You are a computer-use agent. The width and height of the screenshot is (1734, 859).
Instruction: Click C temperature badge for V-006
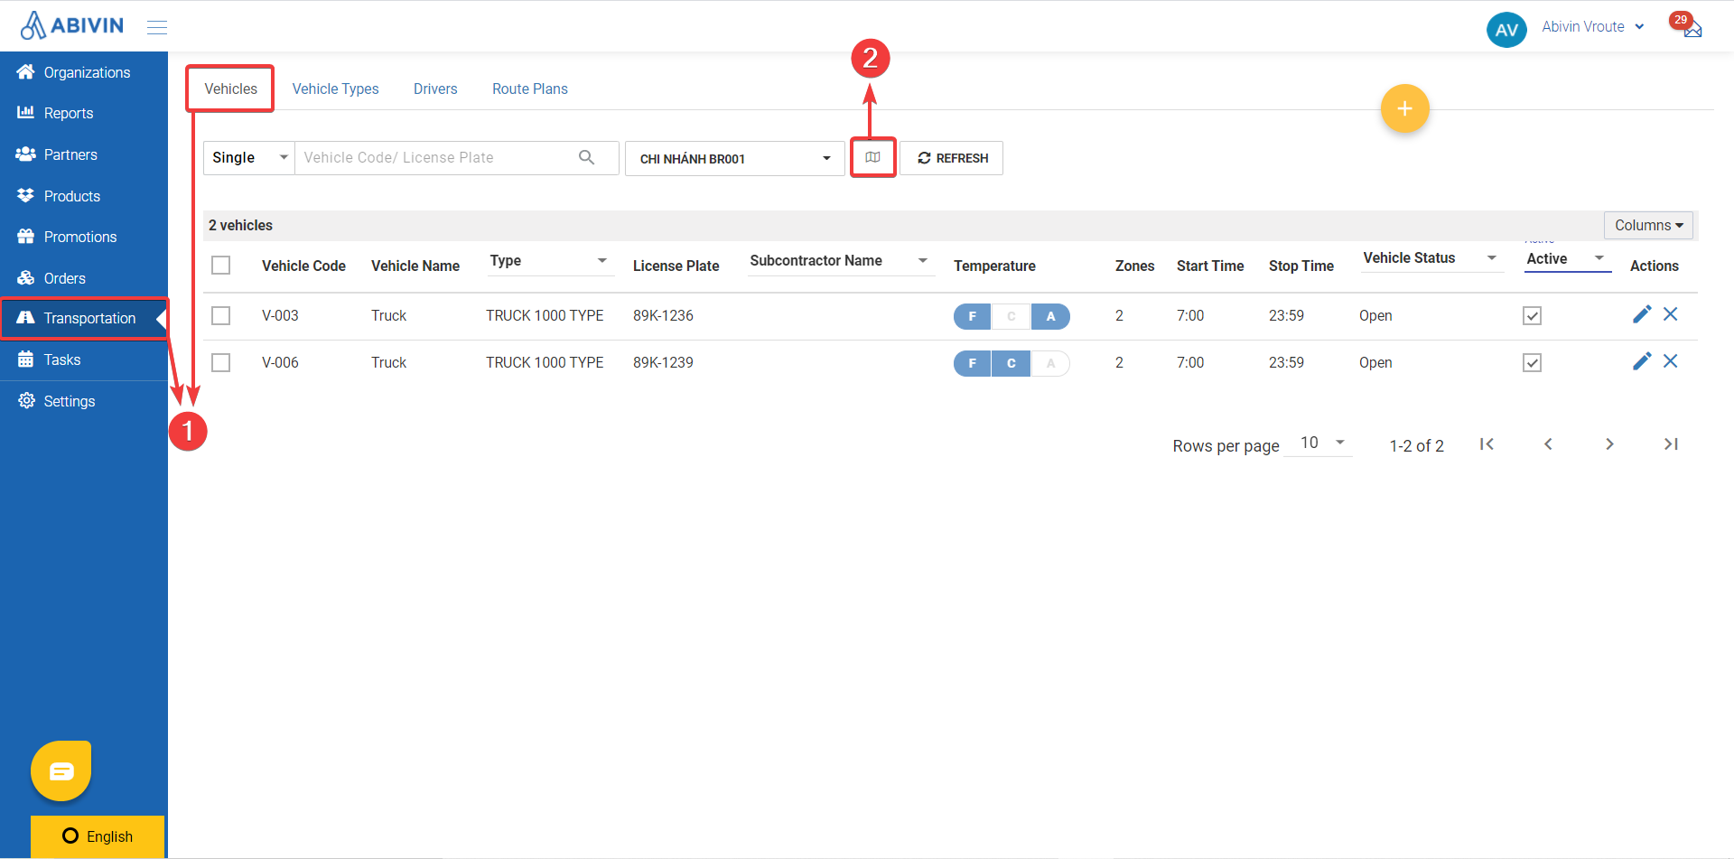[x=1011, y=363]
